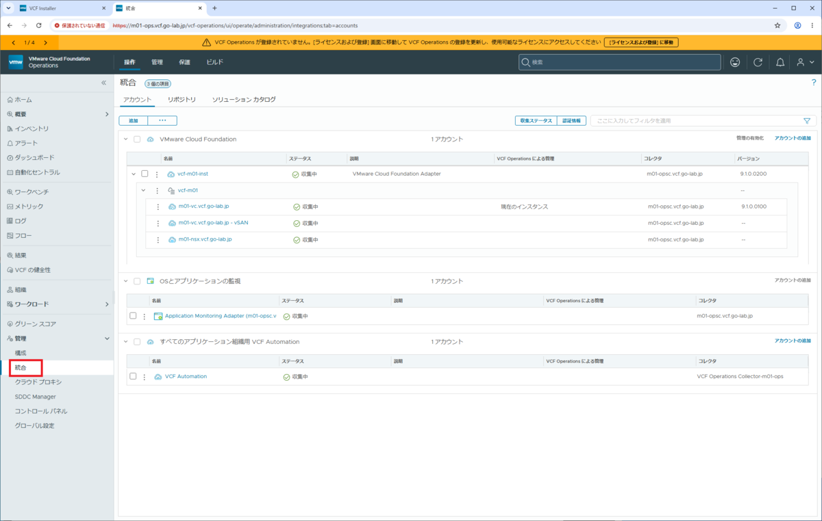Image resolution: width=822 pixels, height=521 pixels.
Task: Open actions menu for vcf-m01 row
Action: (157, 191)
